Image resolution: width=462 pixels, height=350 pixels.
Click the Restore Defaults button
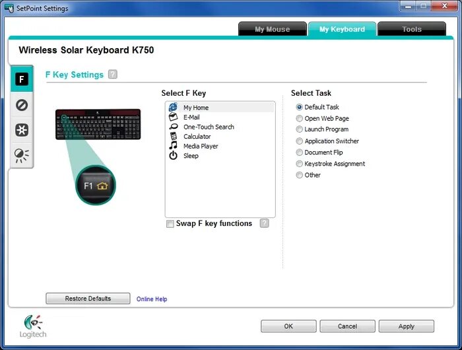pos(88,298)
